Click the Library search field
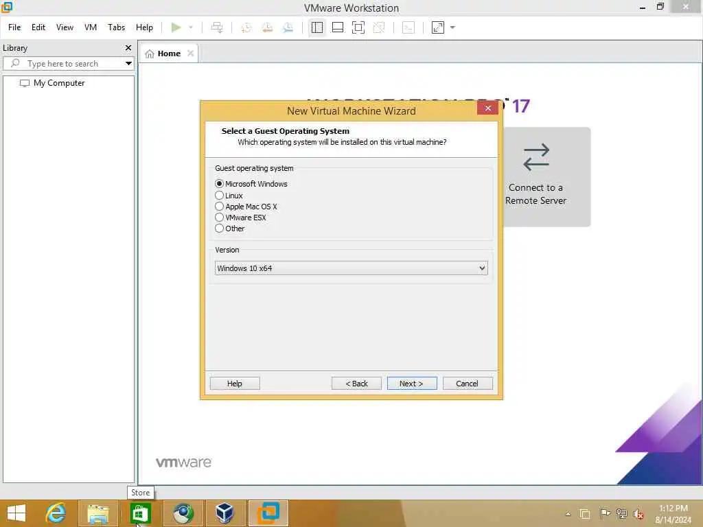Image resolution: width=703 pixels, height=527 pixels. (x=67, y=64)
